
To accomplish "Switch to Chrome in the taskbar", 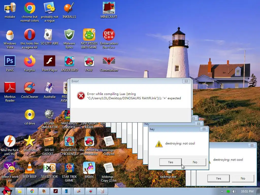I will click(32, 191).
